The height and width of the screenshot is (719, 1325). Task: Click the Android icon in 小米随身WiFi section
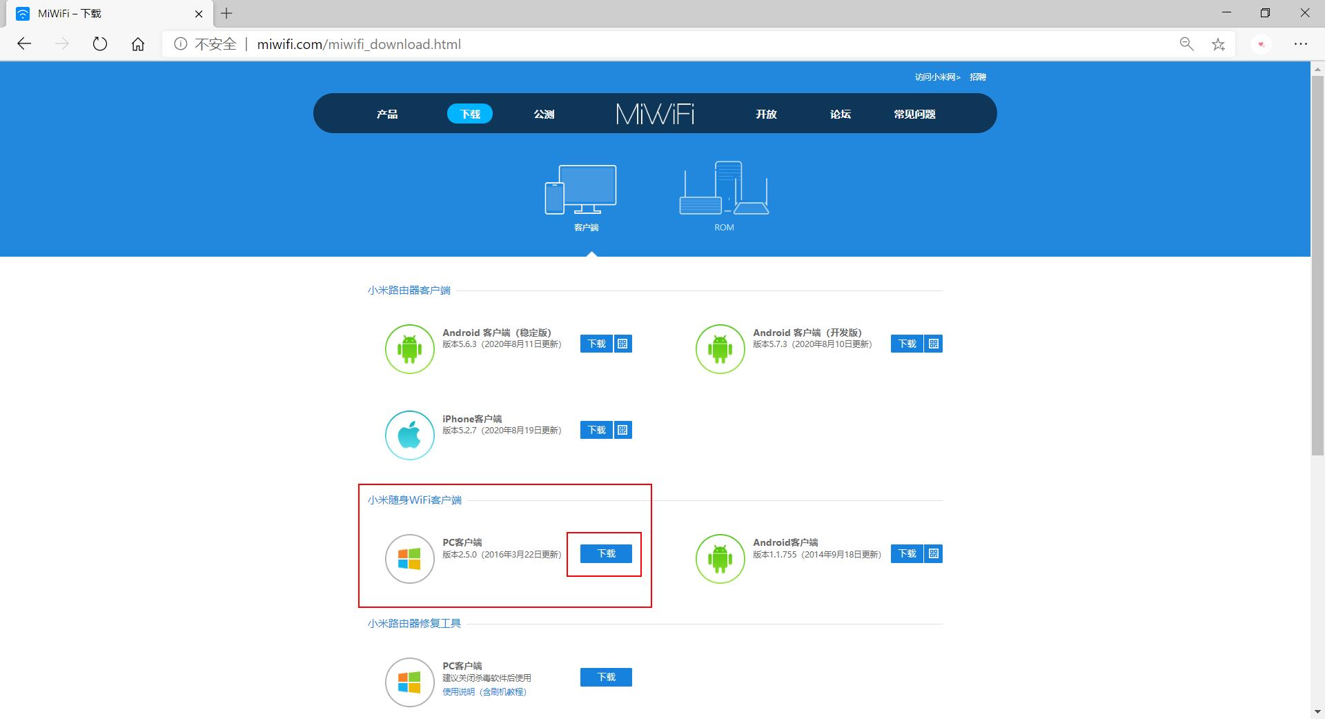[720, 559]
